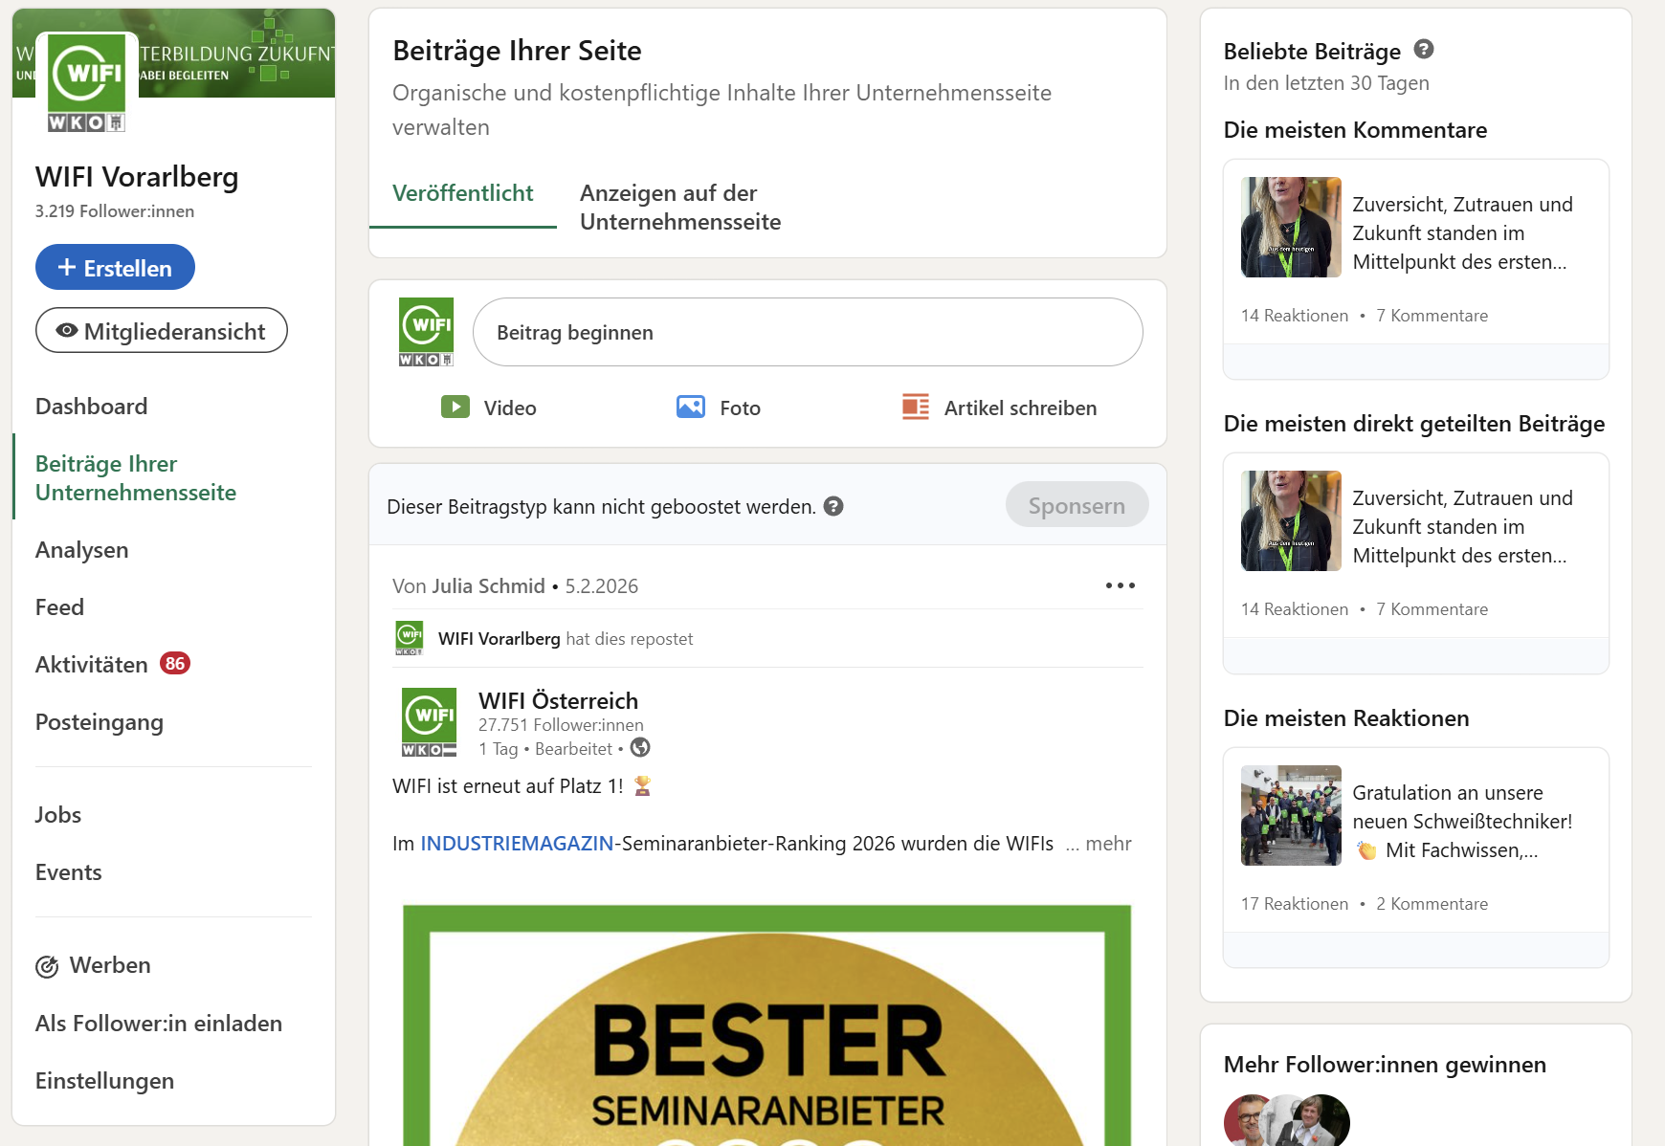Click the Sponsern button
Viewport: 1665px width, 1146px height.
pos(1076,505)
